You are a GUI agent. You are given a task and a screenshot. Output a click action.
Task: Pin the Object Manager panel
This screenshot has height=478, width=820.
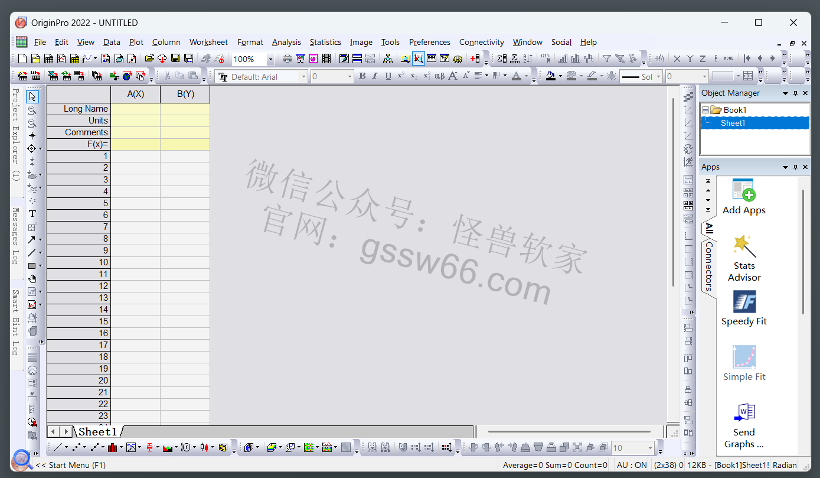tap(795, 93)
